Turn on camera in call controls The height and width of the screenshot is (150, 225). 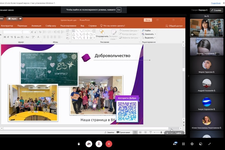pos(89,144)
